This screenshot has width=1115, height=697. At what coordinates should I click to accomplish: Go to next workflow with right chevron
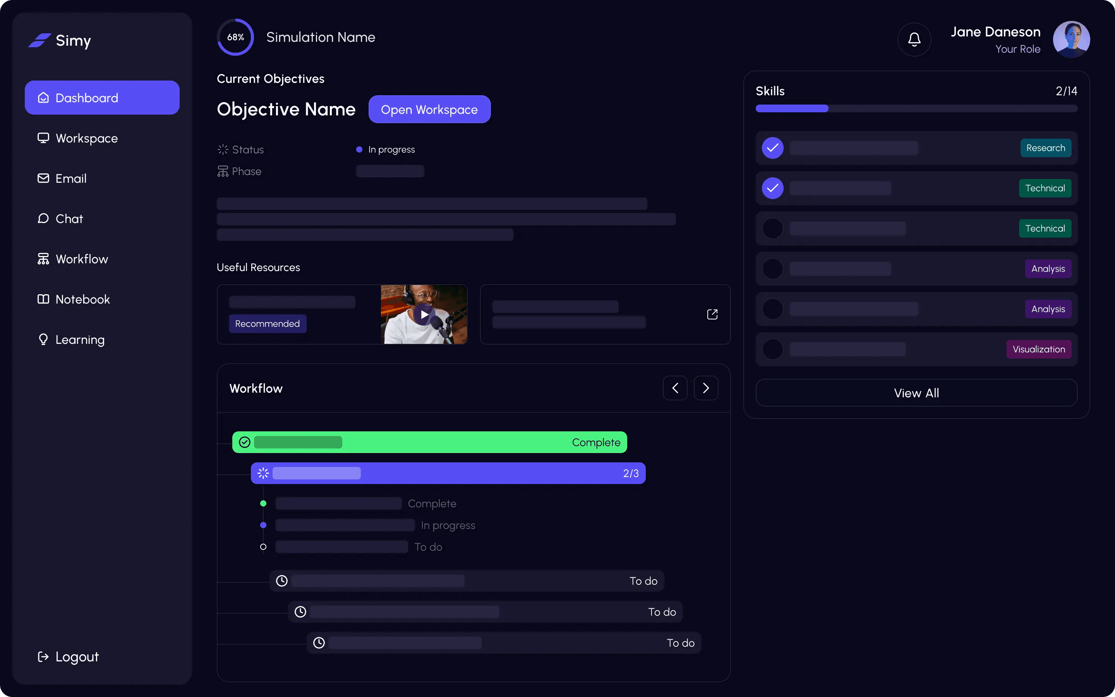pos(705,388)
